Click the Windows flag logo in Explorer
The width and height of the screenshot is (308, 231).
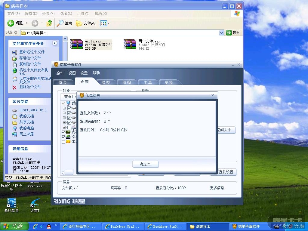pos(237,13)
